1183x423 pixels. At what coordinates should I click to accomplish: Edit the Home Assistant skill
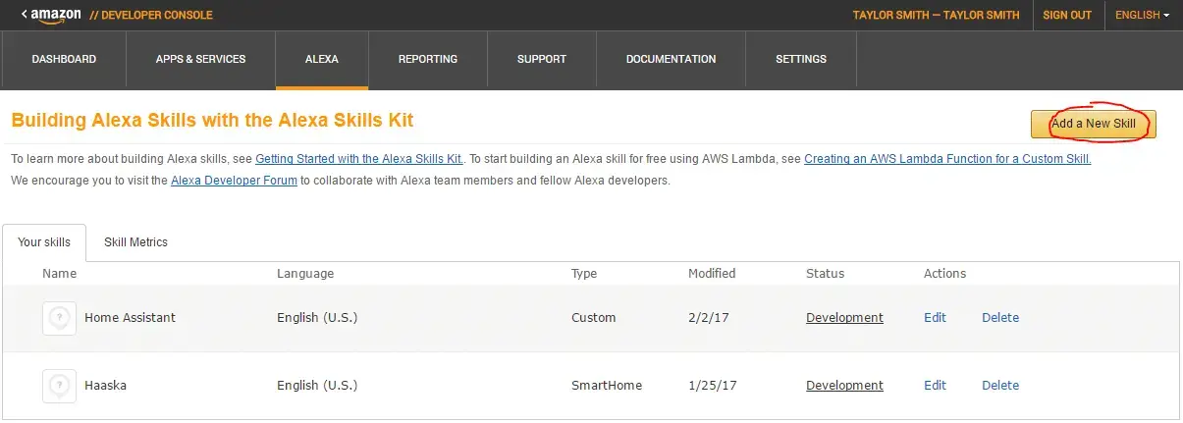(x=935, y=318)
